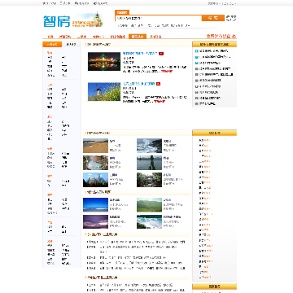Click the red promotional text in navigation bar
293x293 pixels.
221,36
